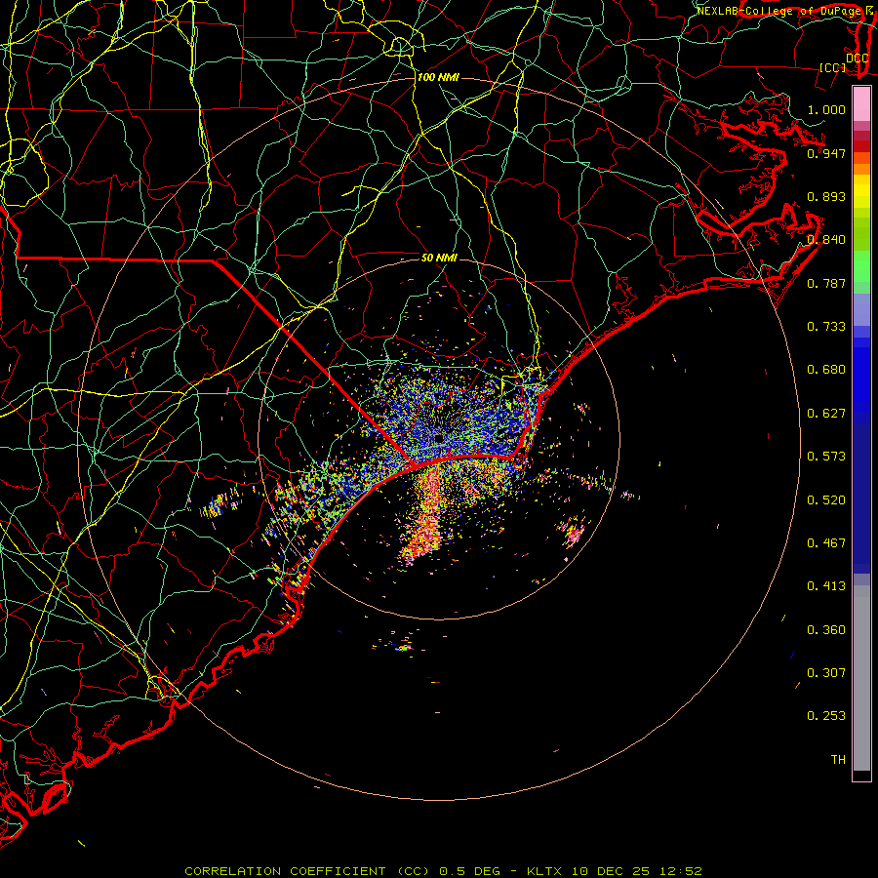Screen dimensions: 878x878
Task: Click the [CC] units label
Action: tap(833, 67)
